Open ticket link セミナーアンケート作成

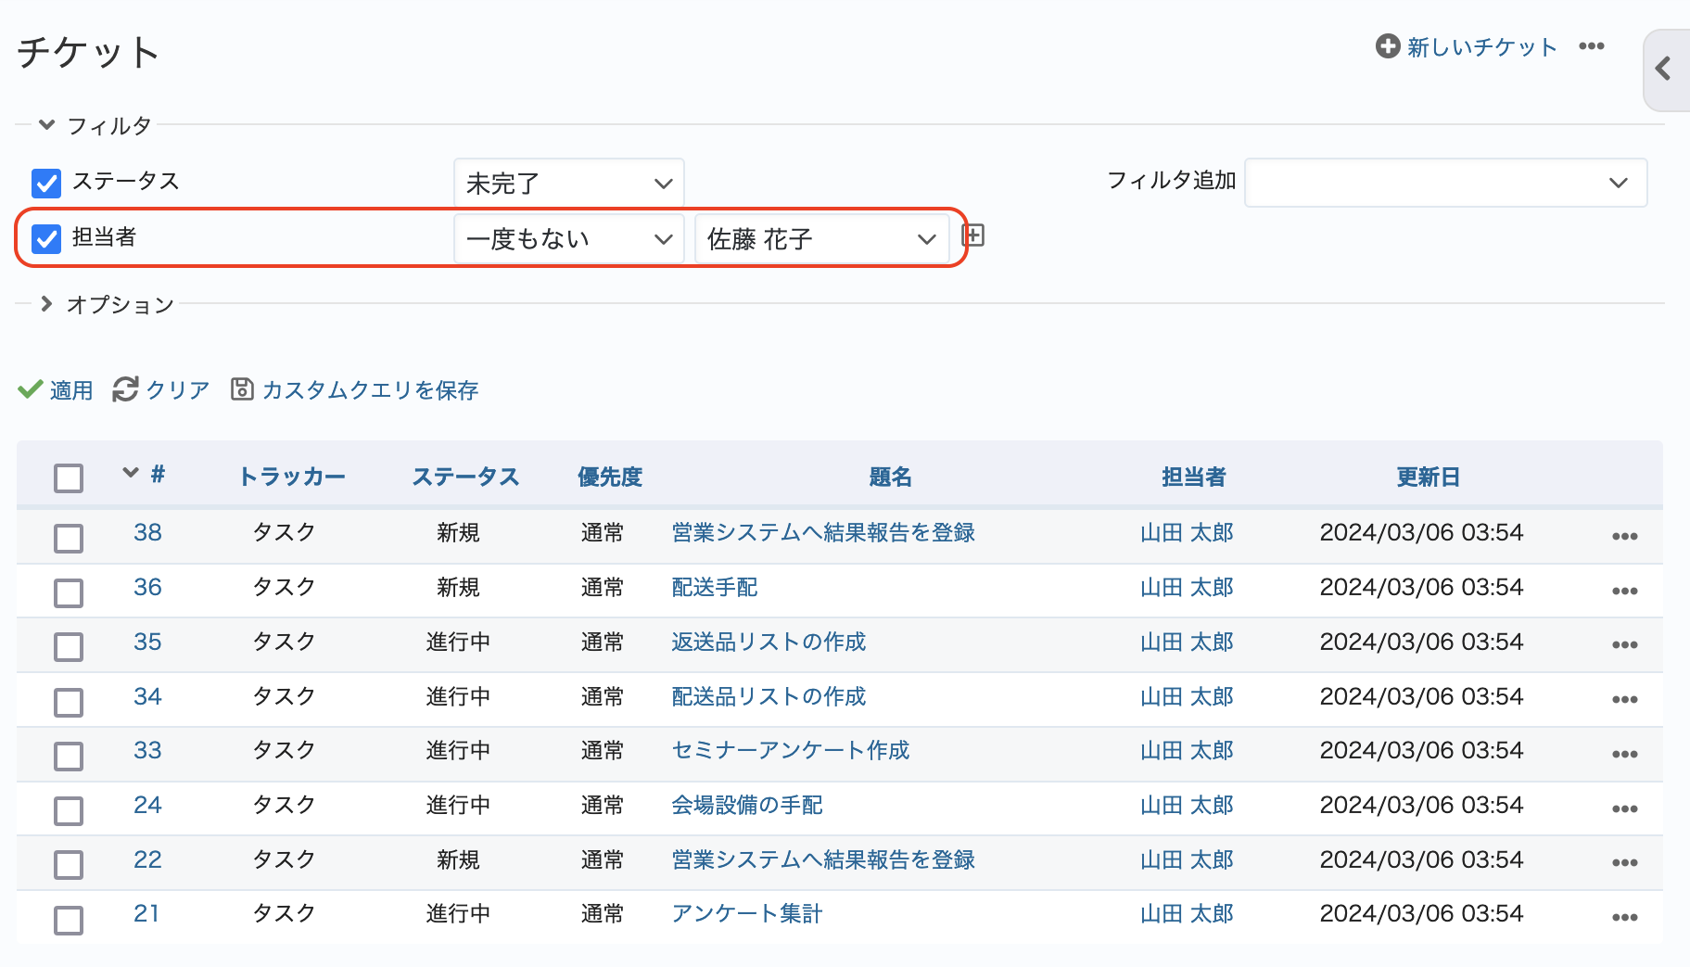click(790, 750)
